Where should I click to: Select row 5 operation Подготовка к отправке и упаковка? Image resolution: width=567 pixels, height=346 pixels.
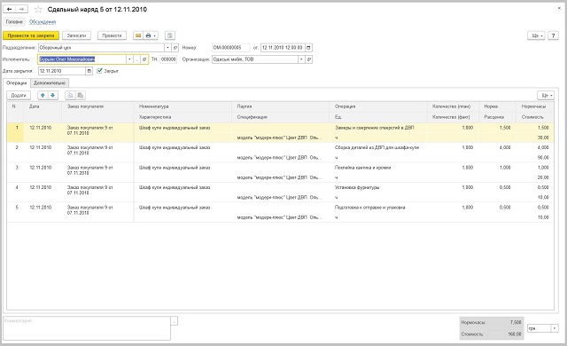[x=370, y=208]
